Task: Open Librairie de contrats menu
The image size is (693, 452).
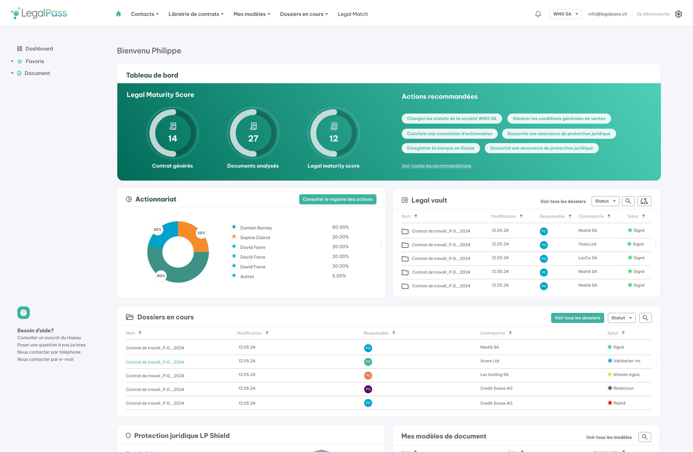Action: click(196, 14)
